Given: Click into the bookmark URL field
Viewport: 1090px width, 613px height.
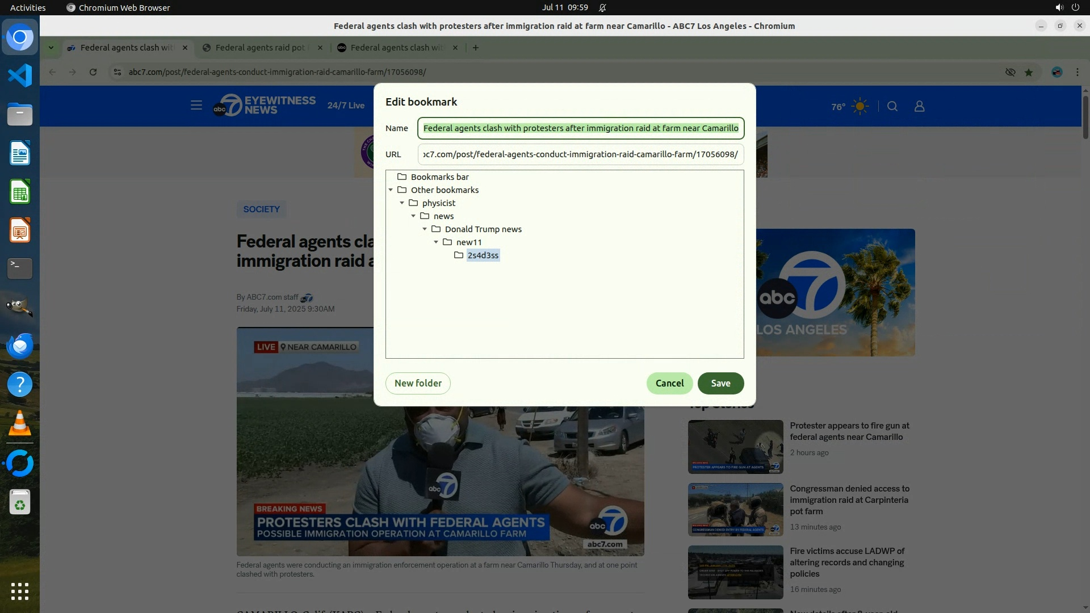Looking at the screenshot, I should coord(580,154).
